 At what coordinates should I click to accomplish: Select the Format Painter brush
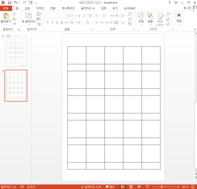[x=14, y=24]
